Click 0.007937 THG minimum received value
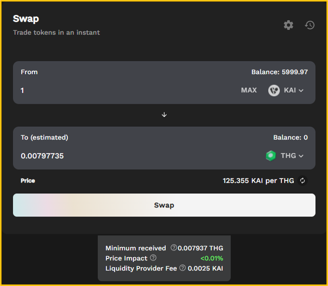 (x=200, y=248)
